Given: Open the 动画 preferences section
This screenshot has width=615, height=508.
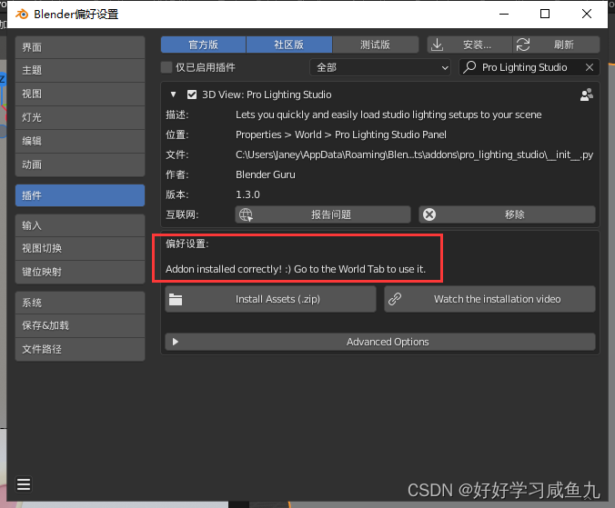Looking at the screenshot, I should [x=80, y=164].
